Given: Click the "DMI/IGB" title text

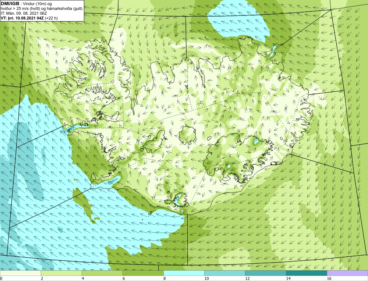Looking at the screenshot, I should [10, 4].
